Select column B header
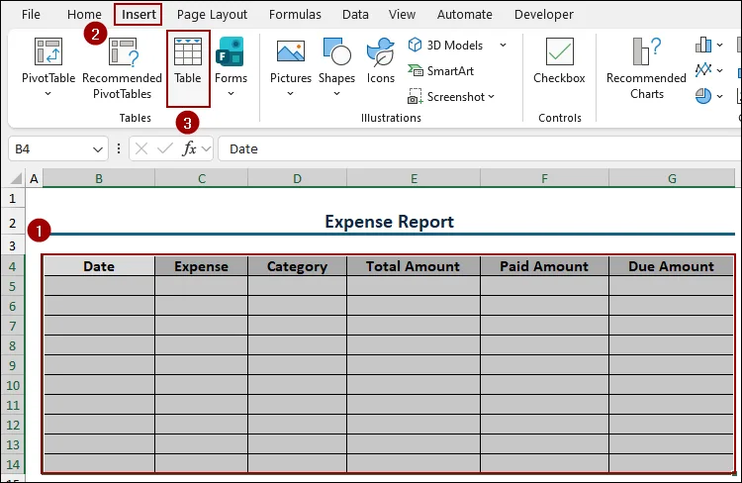742x483 pixels. tap(99, 178)
